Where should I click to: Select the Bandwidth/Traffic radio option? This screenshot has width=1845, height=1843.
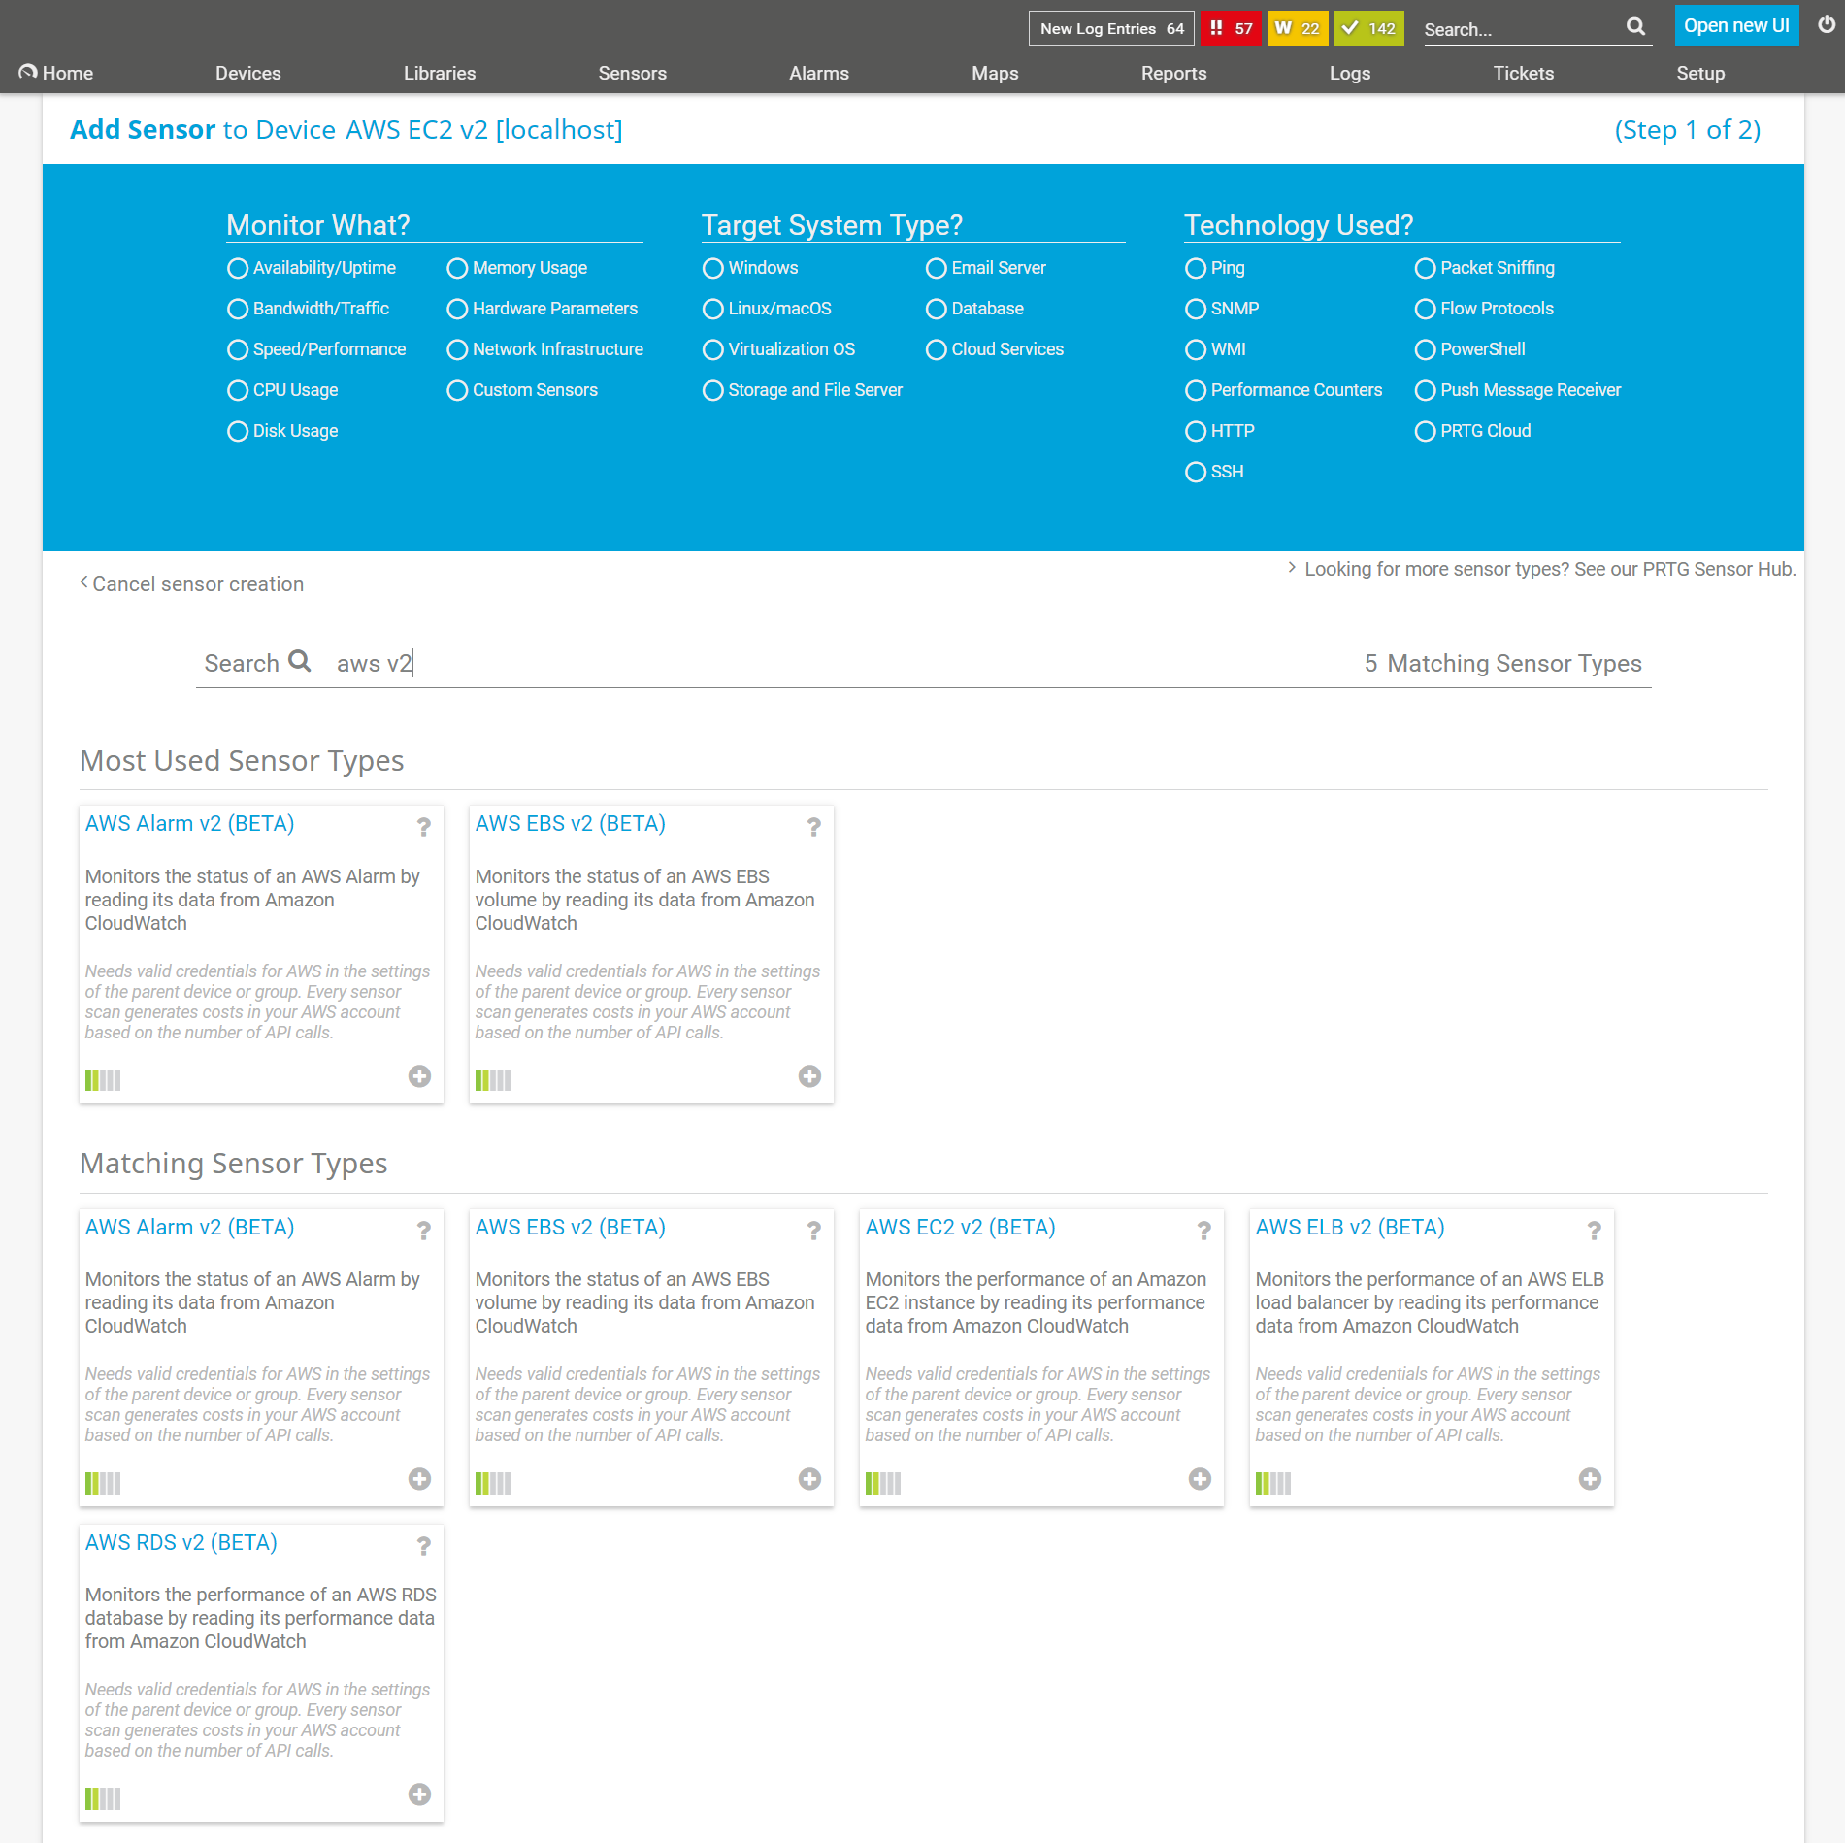click(238, 309)
